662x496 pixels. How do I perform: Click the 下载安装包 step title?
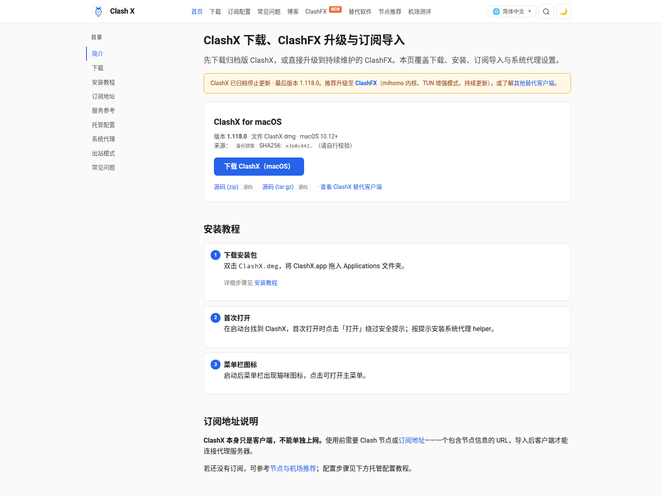[240, 255]
